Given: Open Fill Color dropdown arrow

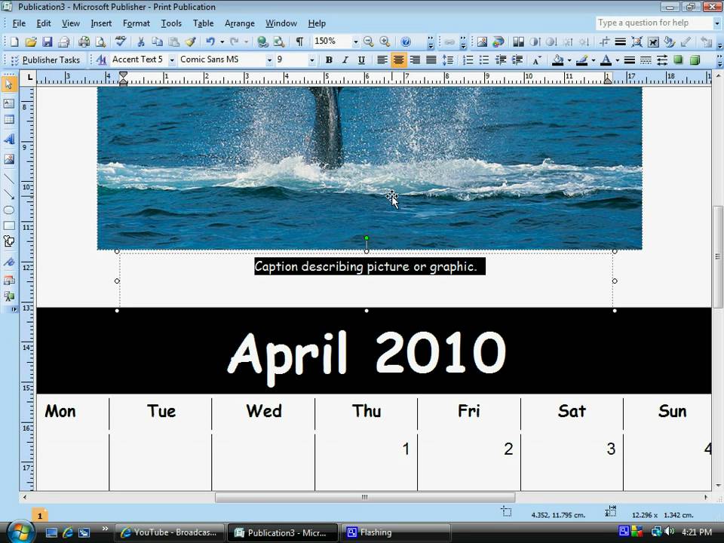Looking at the screenshot, I should pos(569,60).
